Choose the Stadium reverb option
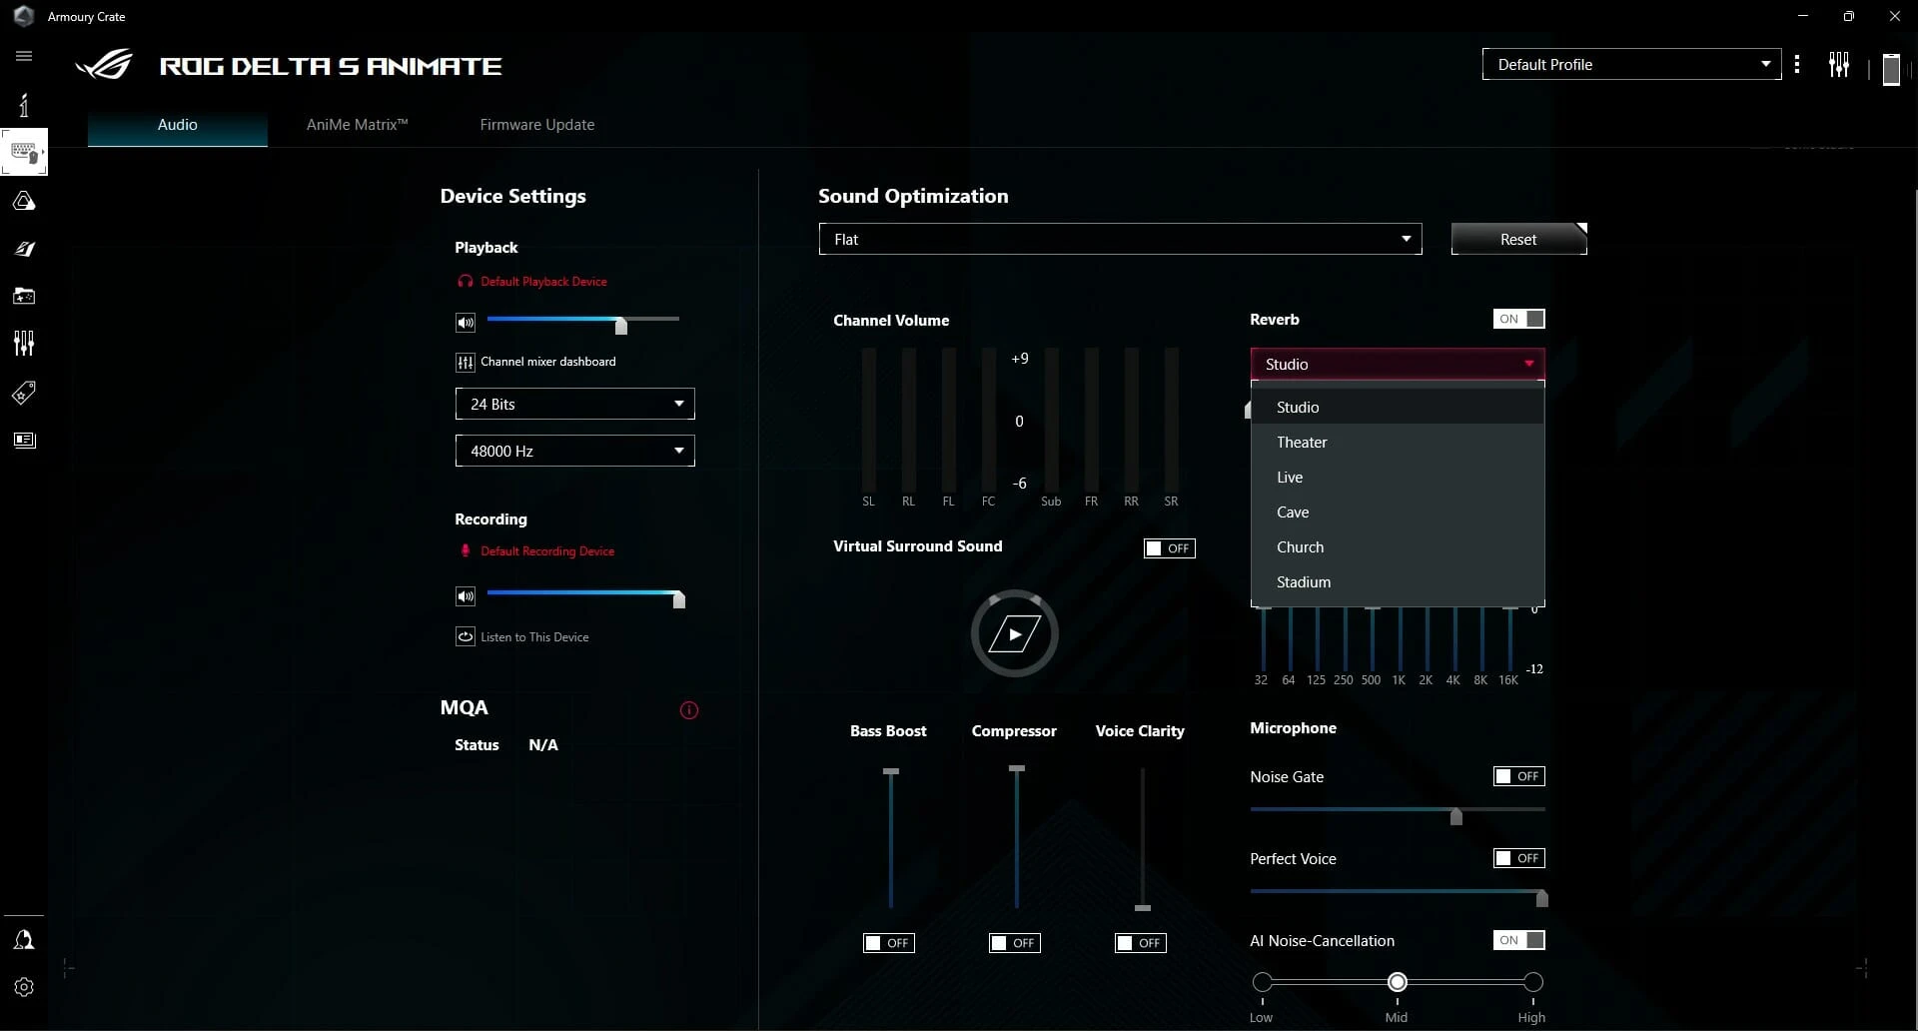This screenshot has width=1918, height=1031. 1398,581
